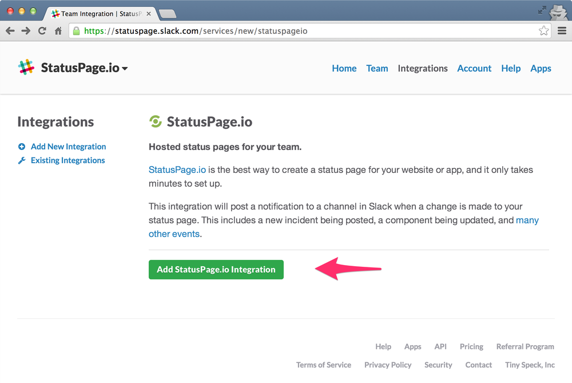Click Existing Integrations link
Viewport: 572px width, 383px height.
pos(68,161)
